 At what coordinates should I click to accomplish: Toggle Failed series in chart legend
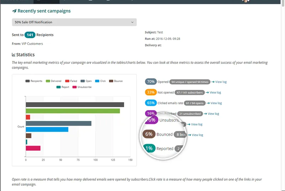pos(71,81)
